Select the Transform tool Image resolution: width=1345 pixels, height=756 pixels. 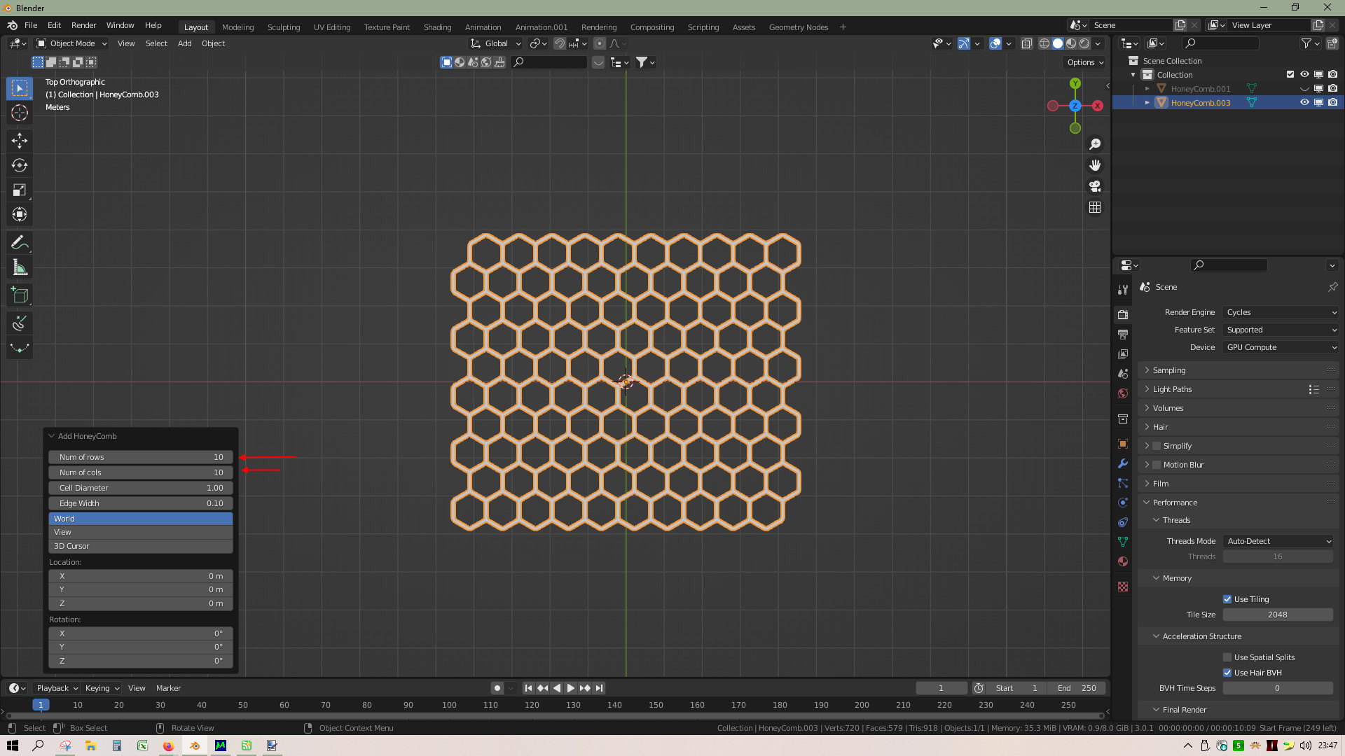coord(20,214)
